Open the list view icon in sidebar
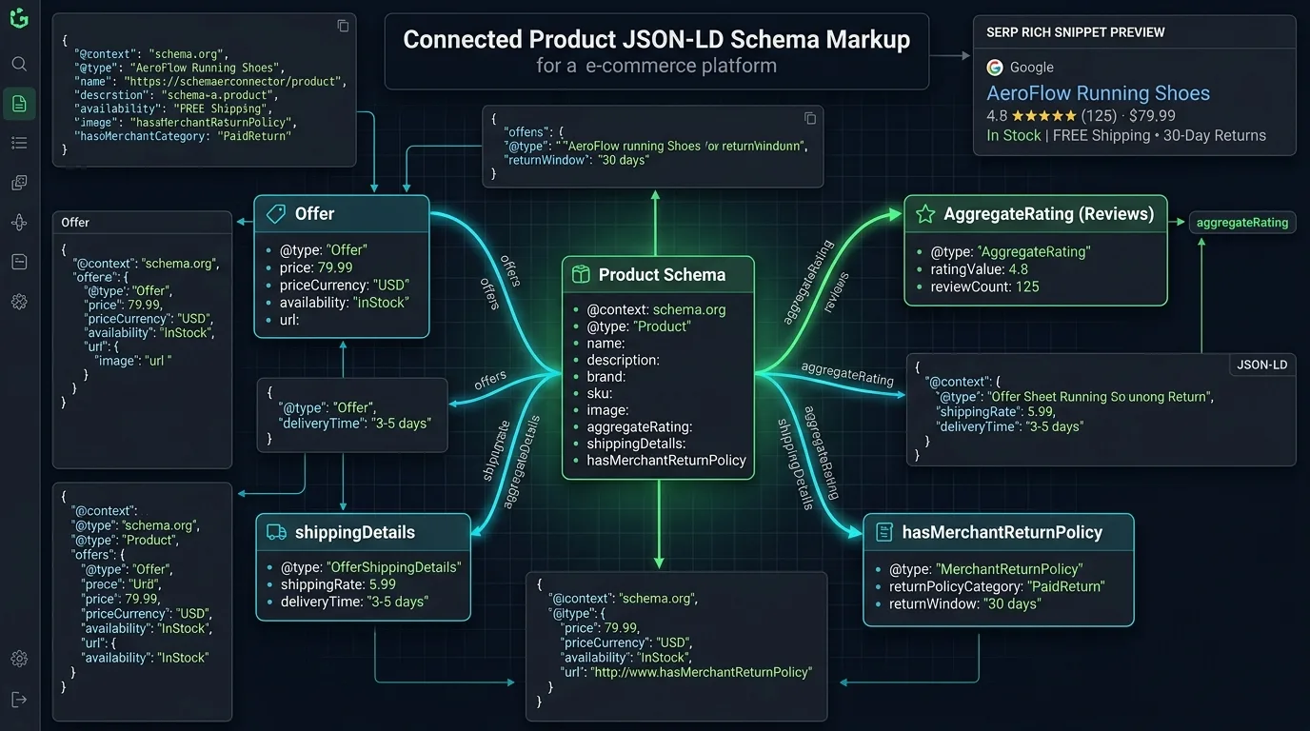This screenshot has width=1310, height=731. pos(19,143)
